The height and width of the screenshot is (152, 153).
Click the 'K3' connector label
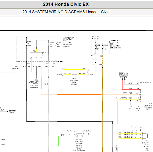click(101, 56)
